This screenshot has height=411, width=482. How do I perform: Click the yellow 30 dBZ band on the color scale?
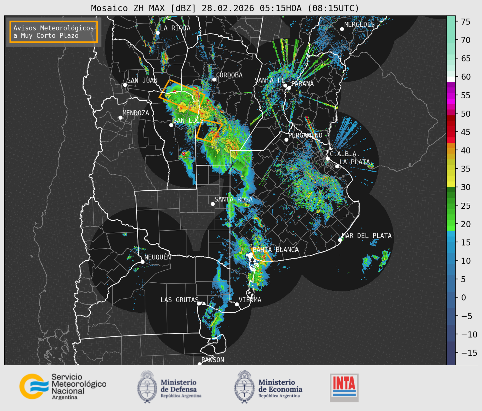point(451,185)
